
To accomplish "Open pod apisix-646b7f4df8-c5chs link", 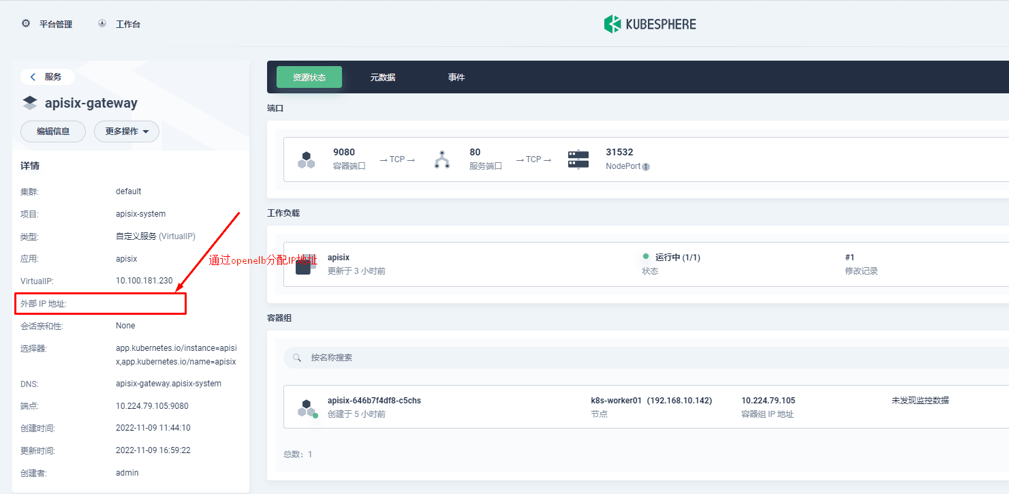I will click(374, 401).
